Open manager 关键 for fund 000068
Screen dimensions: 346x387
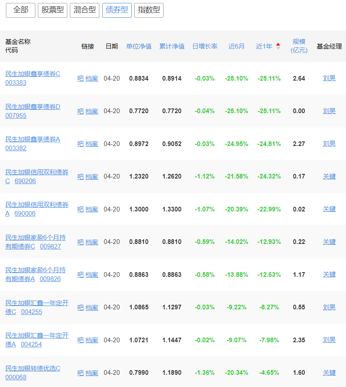tap(329, 373)
